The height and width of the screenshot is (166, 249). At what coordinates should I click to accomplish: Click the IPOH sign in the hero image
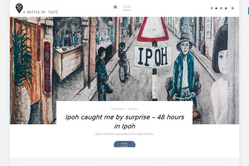[x=153, y=57]
